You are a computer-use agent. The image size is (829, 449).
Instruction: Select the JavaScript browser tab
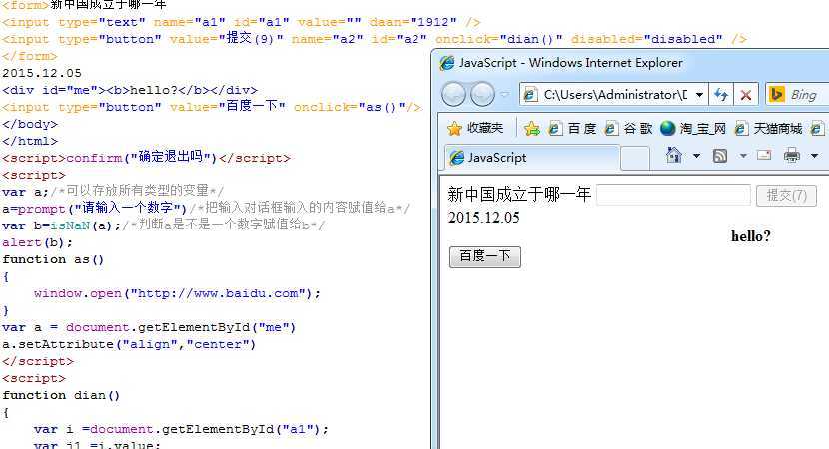[532, 158]
